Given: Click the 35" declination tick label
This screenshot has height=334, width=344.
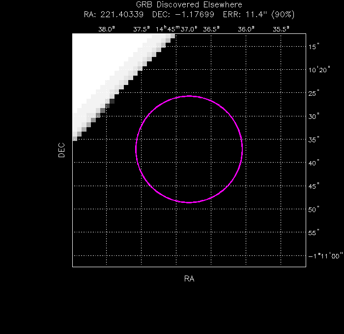Looking at the screenshot, I should (314, 139).
